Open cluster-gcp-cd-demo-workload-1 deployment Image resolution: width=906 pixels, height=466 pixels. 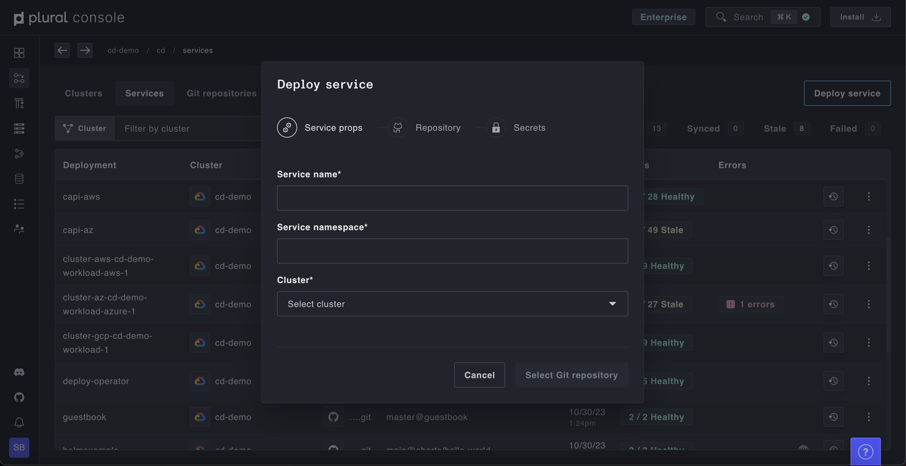107,343
